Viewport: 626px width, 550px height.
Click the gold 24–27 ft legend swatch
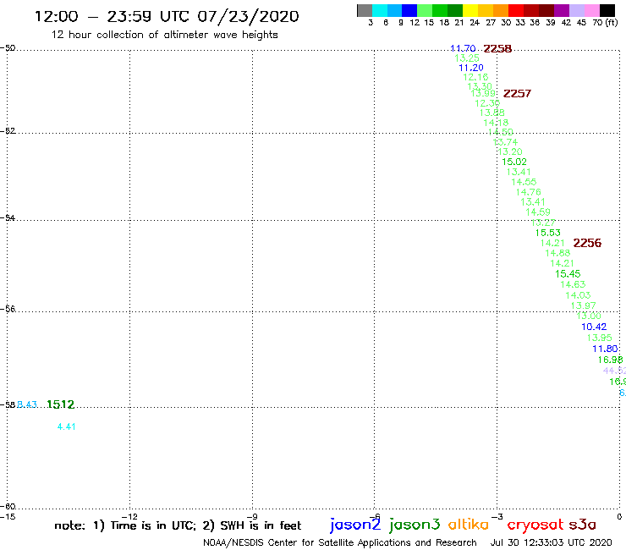tap(486, 10)
